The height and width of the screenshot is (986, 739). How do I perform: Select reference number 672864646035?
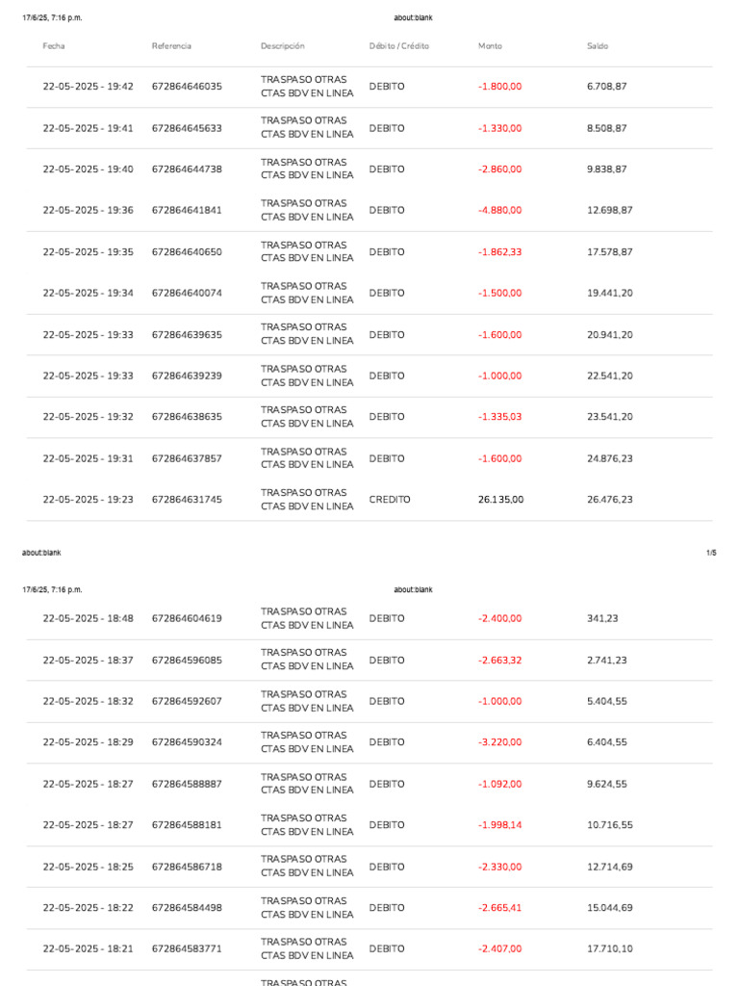pos(187,86)
